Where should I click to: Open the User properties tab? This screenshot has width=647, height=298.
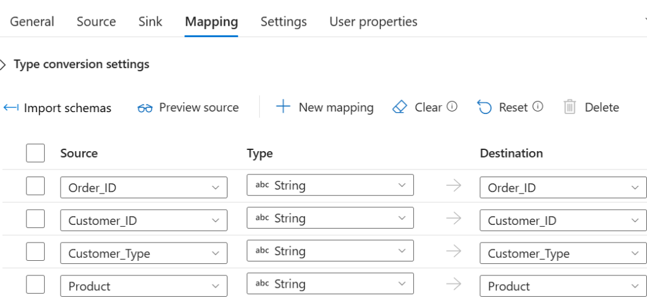click(x=373, y=21)
